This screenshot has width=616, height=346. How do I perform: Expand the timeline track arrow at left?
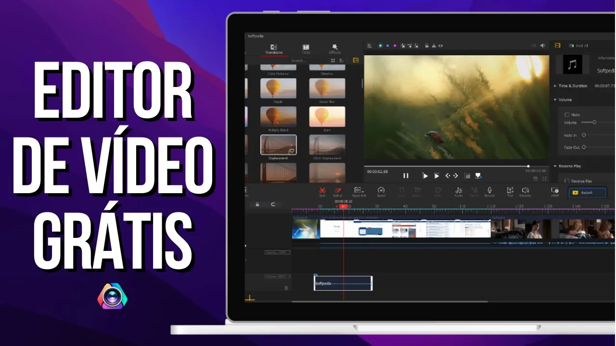coord(246,246)
